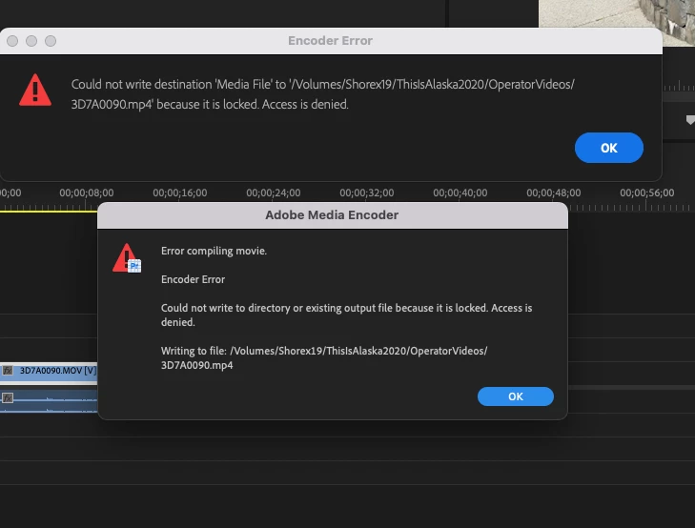Click the program monitor preview thumbnail

pyautogui.click(x=617, y=22)
